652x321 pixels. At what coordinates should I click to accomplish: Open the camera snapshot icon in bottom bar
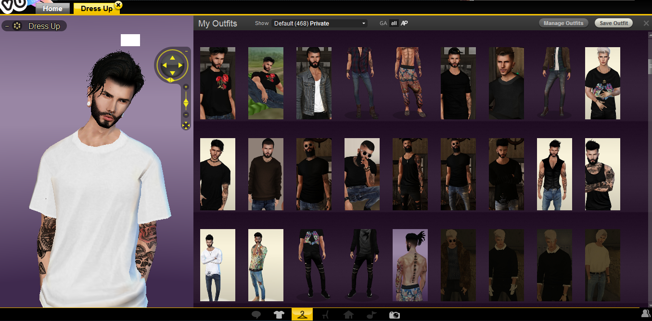[395, 315]
